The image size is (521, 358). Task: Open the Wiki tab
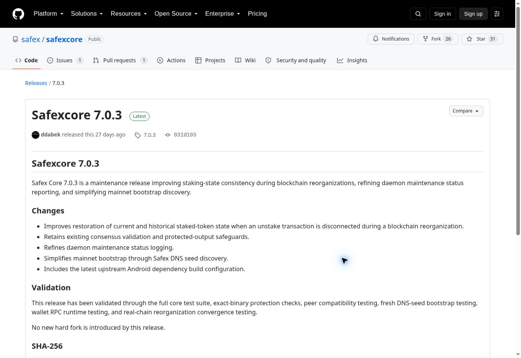click(x=245, y=60)
